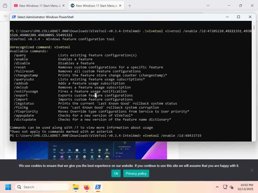258x193 pixels.
Task: Click the /appupdate command entry
Action: pos(73,115)
